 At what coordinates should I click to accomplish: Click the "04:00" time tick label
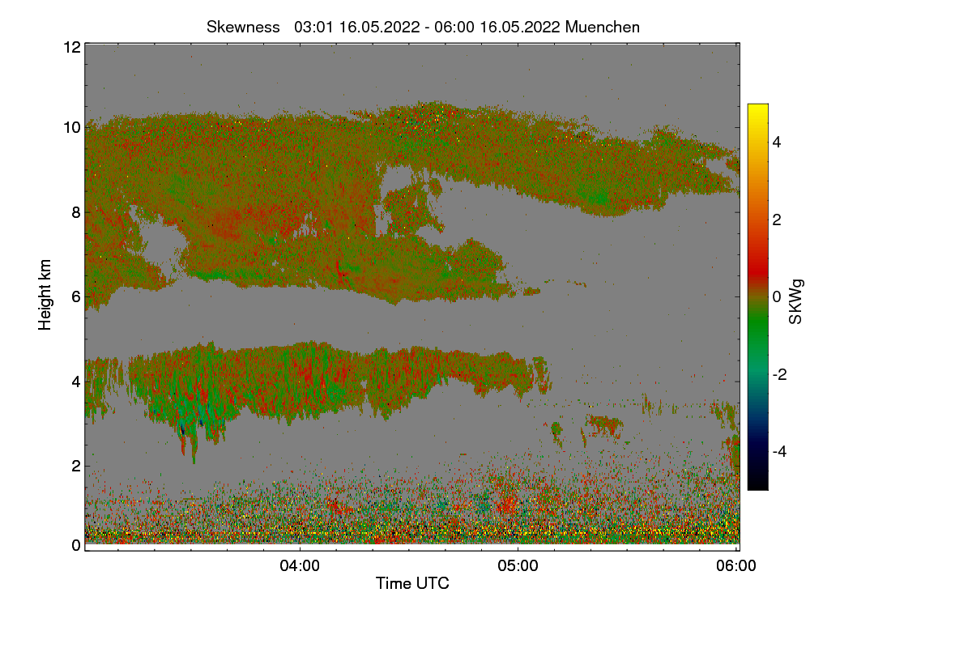[300, 566]
